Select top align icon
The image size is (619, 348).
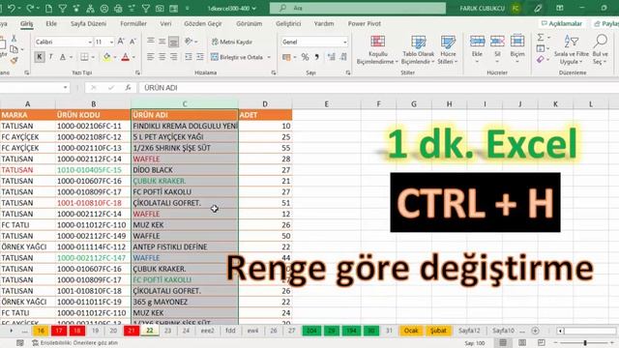pos(151,41)
